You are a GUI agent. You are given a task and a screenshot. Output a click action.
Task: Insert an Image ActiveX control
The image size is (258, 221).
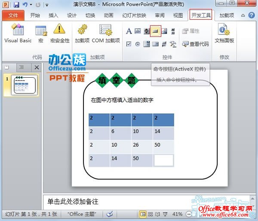pos(164,31)
